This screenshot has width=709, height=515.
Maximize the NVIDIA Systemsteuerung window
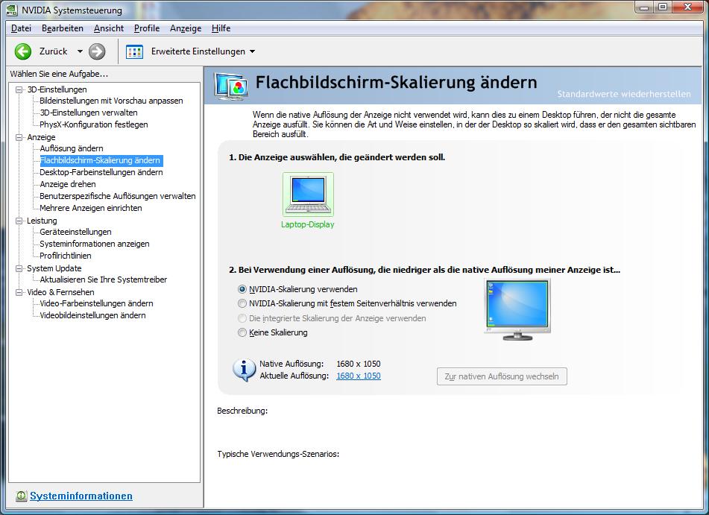point(663,7)
